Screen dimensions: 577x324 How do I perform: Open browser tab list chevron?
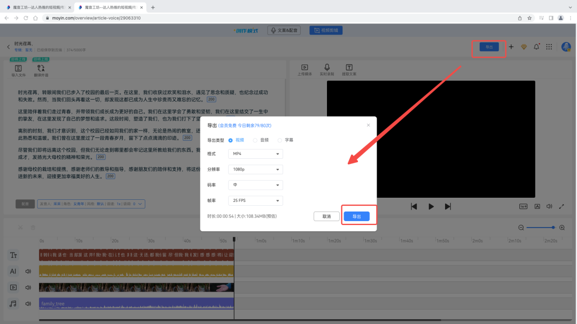click(570, 7)
